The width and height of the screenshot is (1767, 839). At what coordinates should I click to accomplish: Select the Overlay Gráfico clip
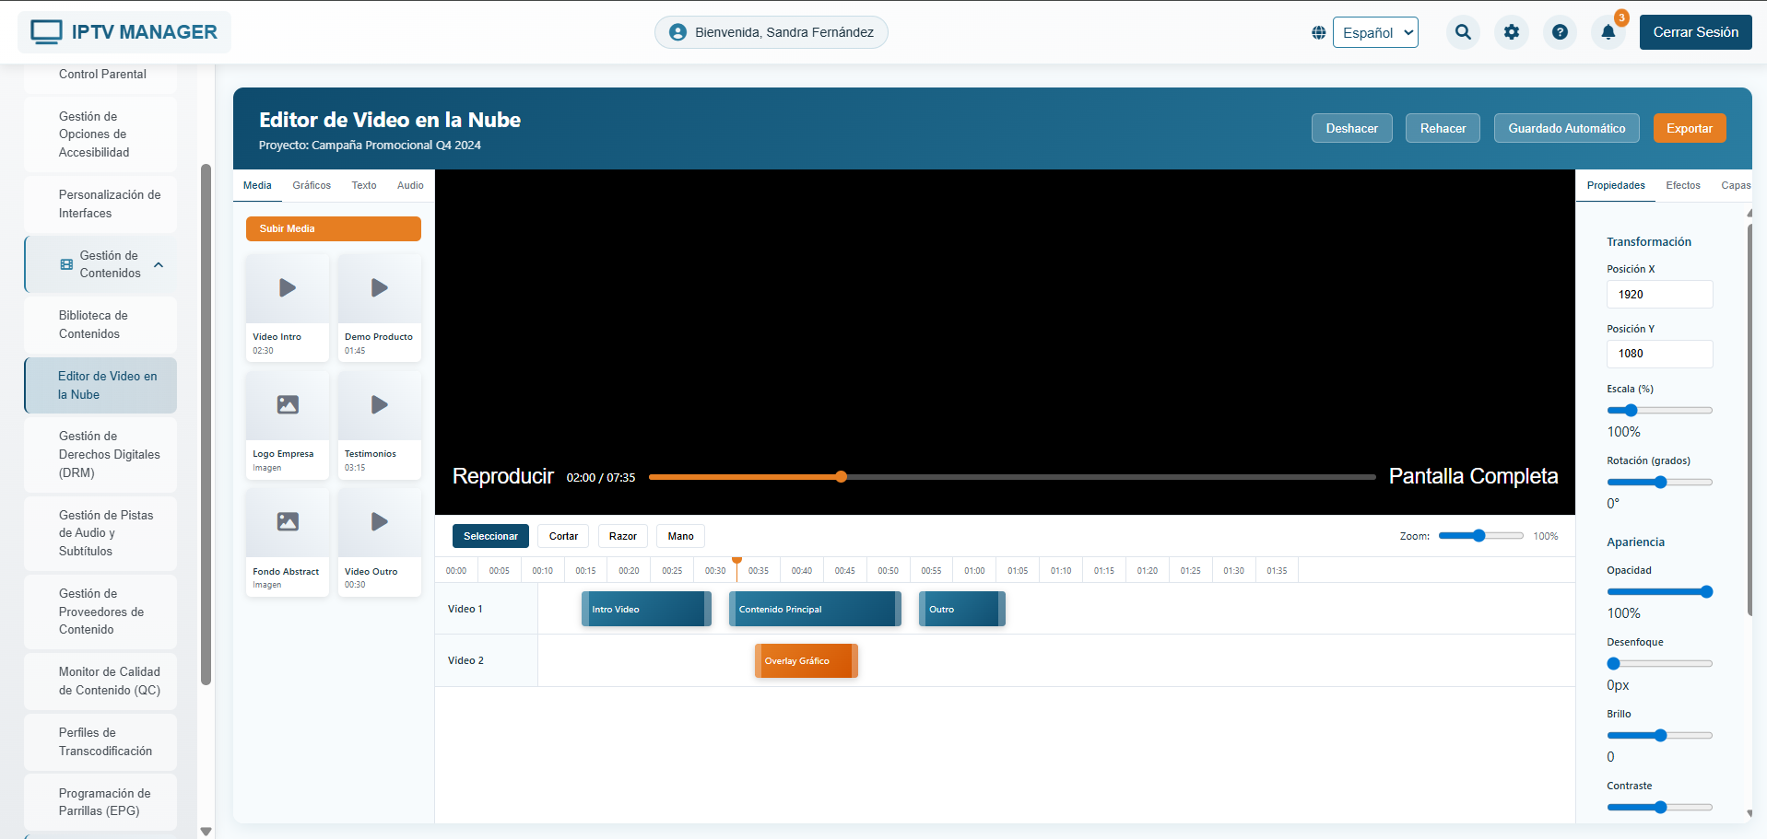(806, 660)
